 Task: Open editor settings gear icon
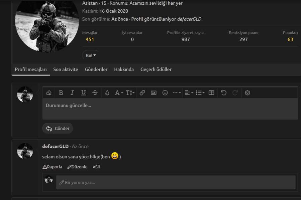[247, 93]
